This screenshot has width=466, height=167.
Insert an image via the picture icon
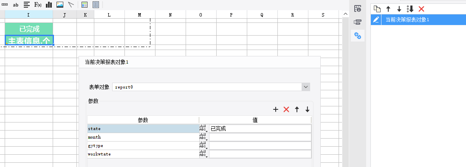coord(60,4)
